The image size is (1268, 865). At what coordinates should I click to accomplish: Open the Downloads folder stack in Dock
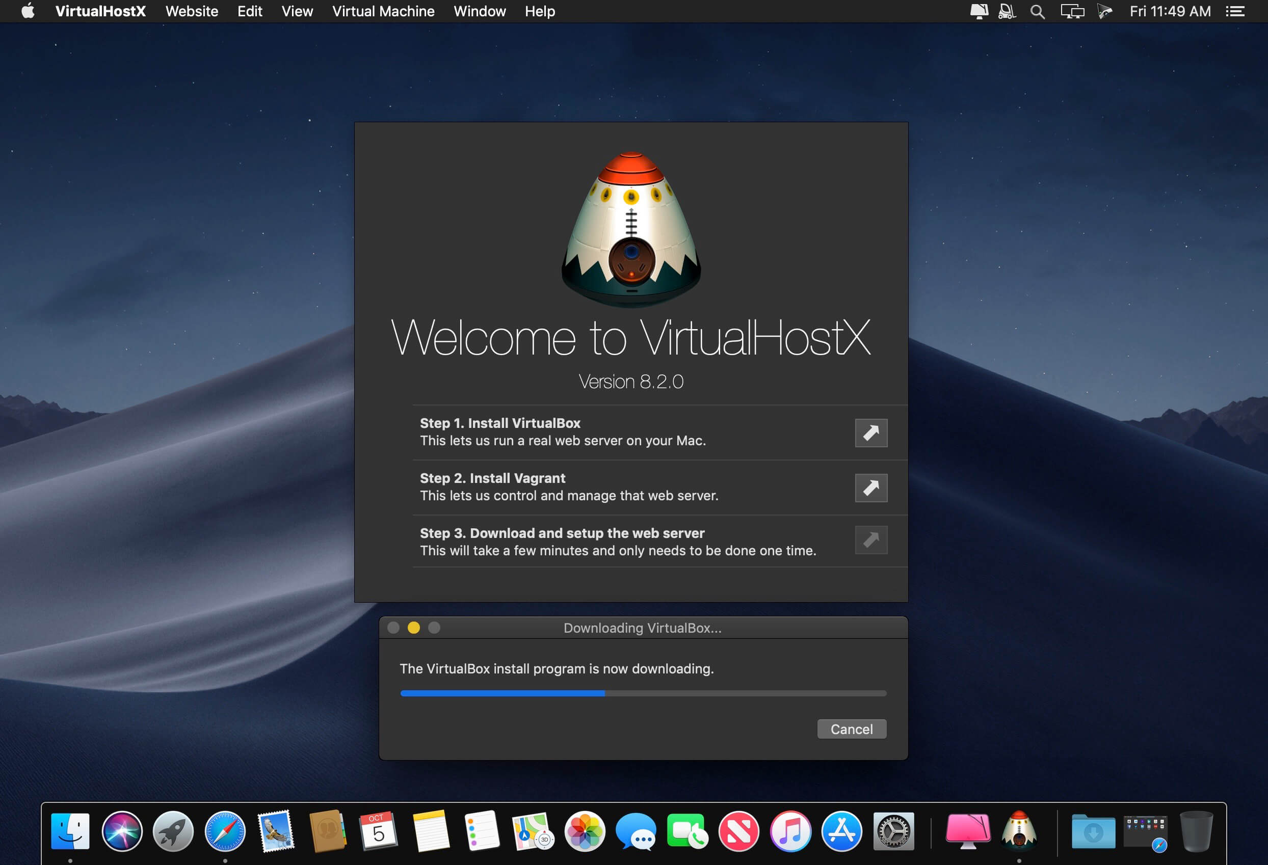click(1093, 832)
